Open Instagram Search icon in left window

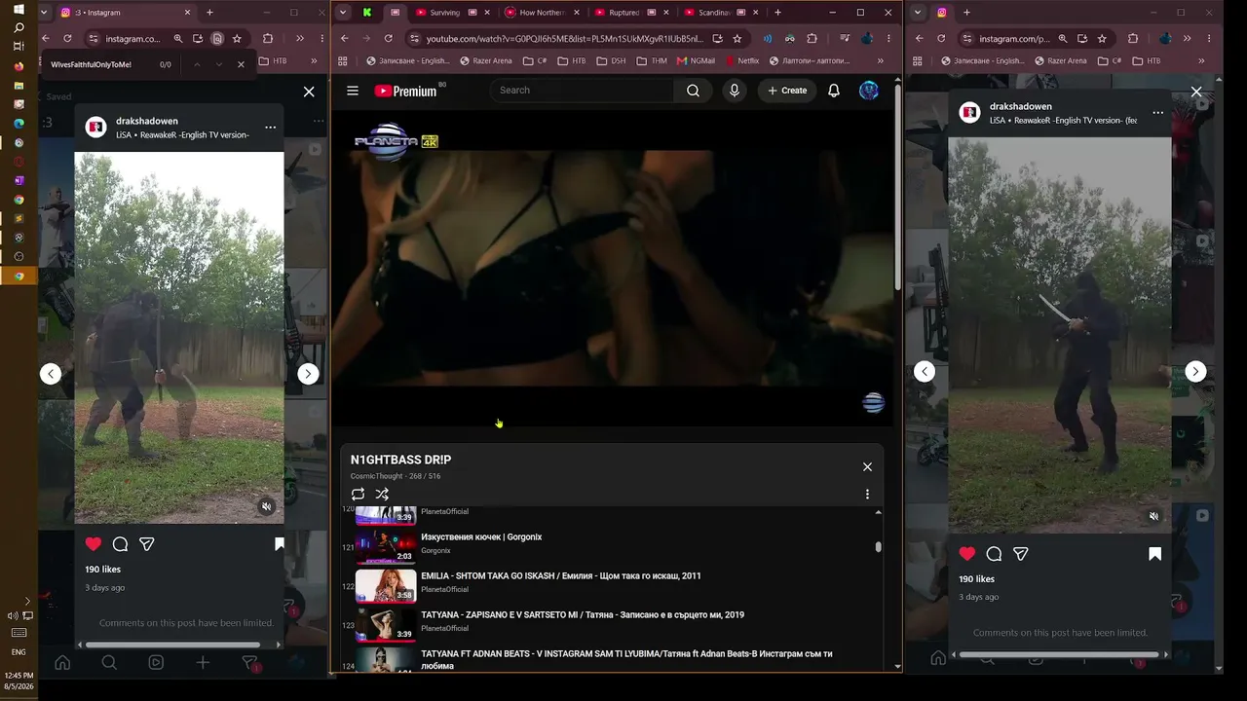coord(109,663)
